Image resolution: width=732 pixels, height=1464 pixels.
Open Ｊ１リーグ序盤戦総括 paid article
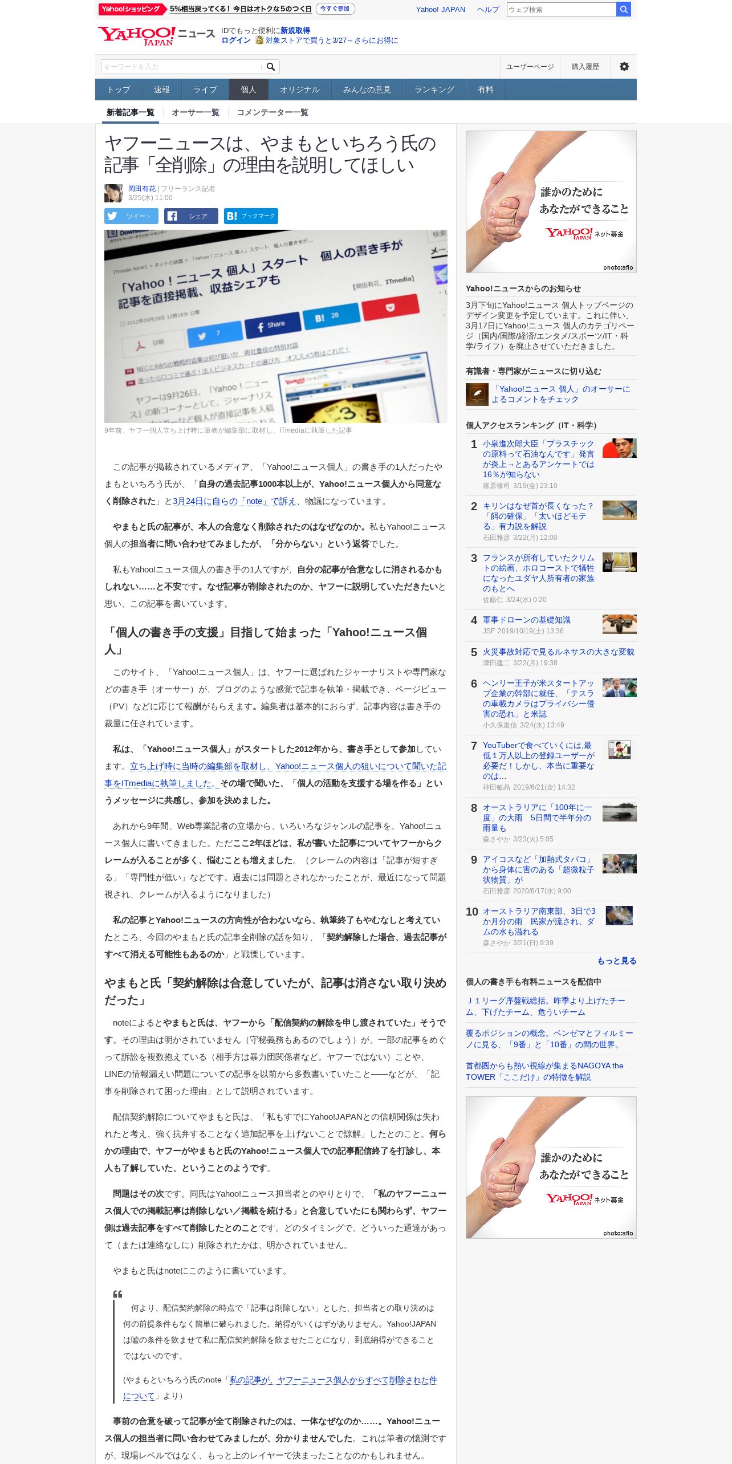[x=546, y=1006]
